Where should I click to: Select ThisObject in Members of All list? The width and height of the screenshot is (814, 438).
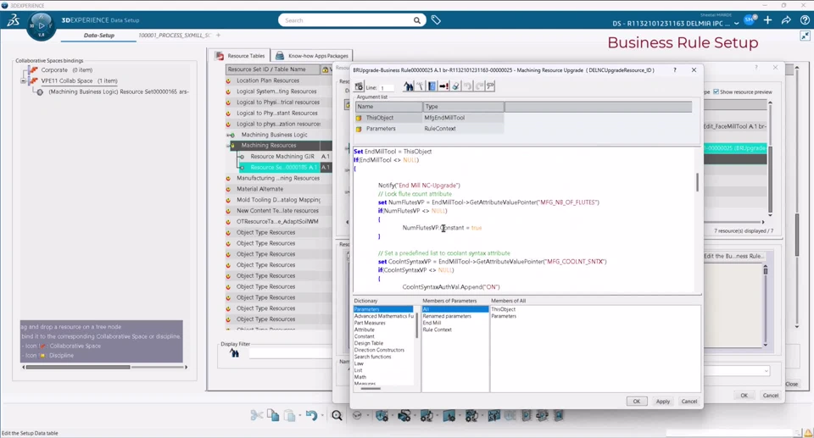point(503,309)
